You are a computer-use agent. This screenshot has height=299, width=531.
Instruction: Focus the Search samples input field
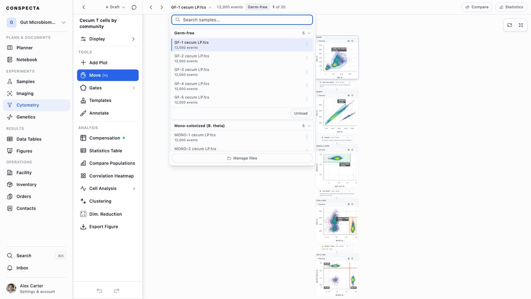coord(242,20)
